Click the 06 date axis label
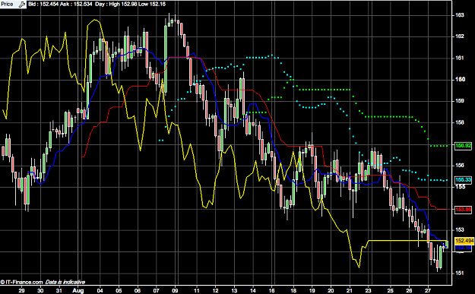This screenshot has width=475, height=294. [138, 290]
